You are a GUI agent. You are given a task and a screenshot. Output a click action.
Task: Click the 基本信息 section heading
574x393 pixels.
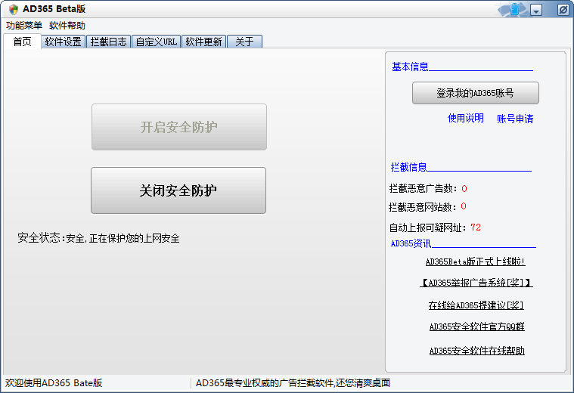pos(410,67)
